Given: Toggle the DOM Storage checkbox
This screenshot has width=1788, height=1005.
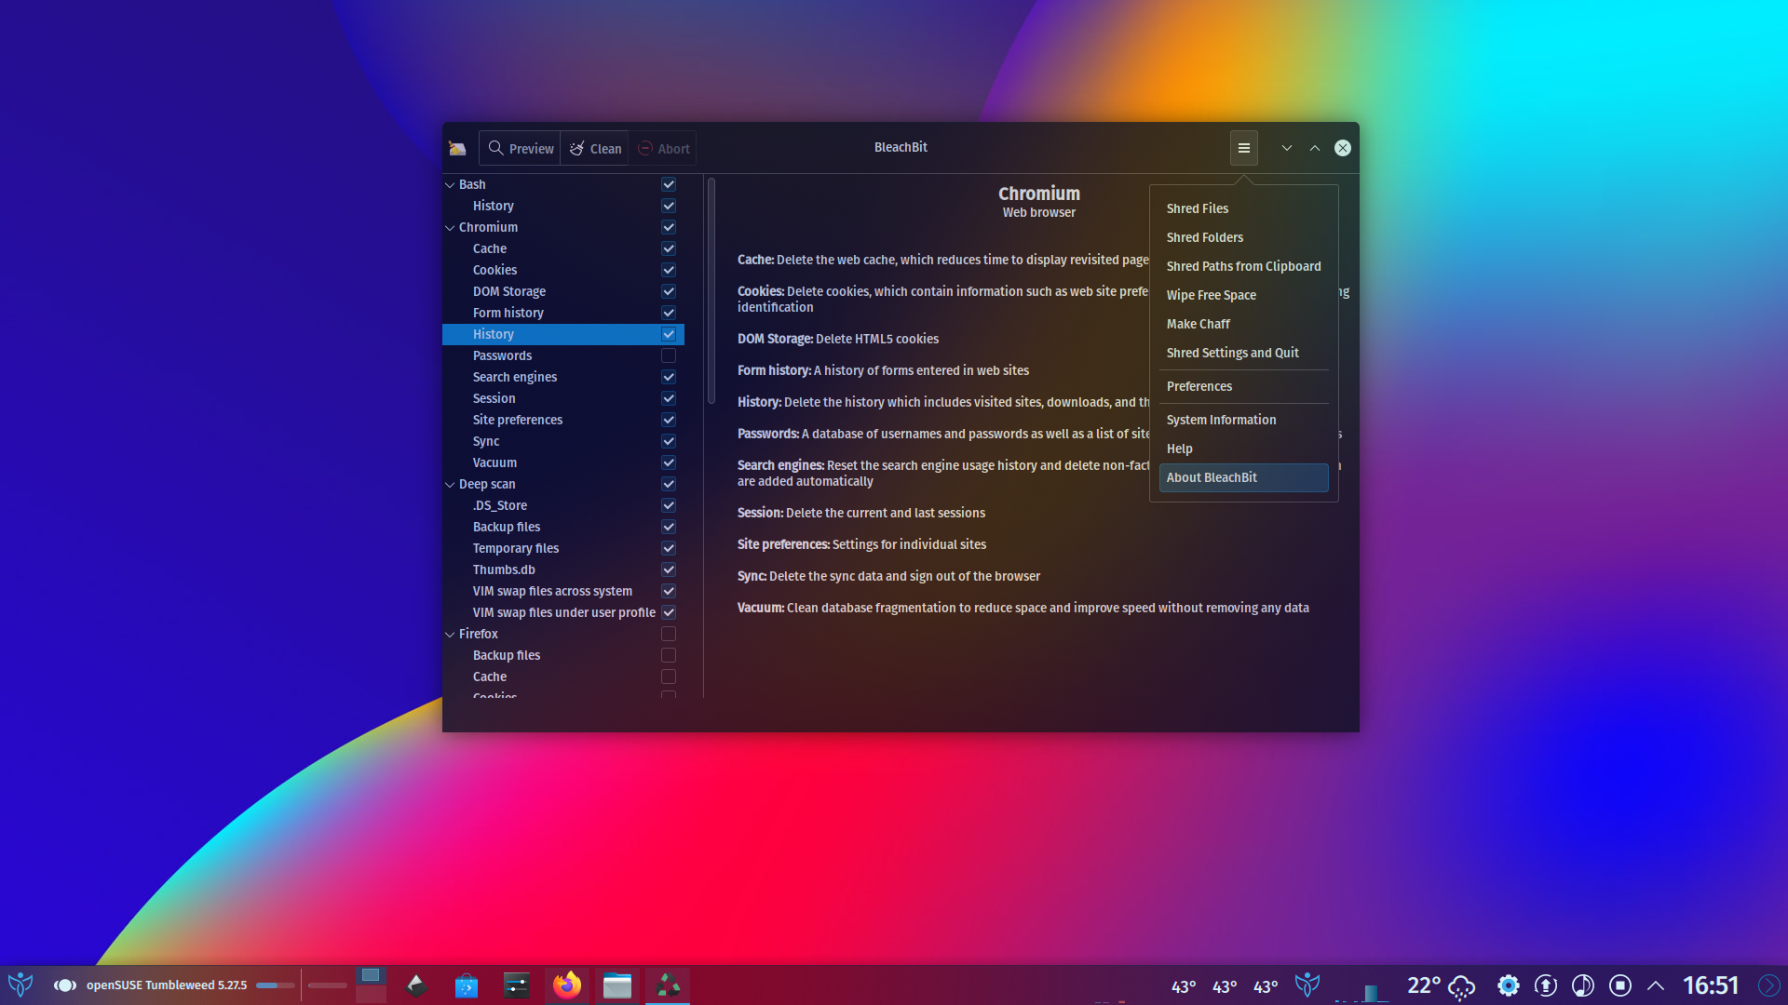Looking at the screenshot, I should pos(669,291).
